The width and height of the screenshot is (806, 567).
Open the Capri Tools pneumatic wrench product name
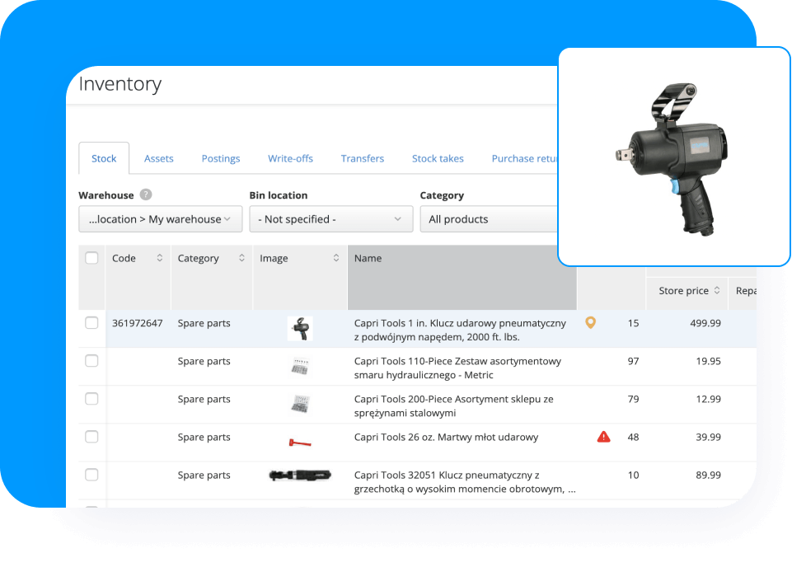point(457,322)
